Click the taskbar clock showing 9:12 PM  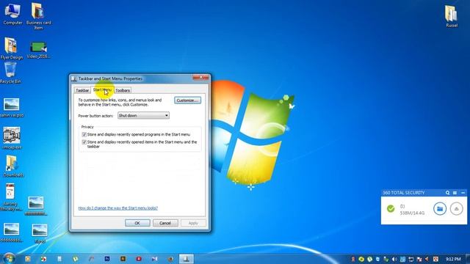pyautogui.click(x=452, y=259)
